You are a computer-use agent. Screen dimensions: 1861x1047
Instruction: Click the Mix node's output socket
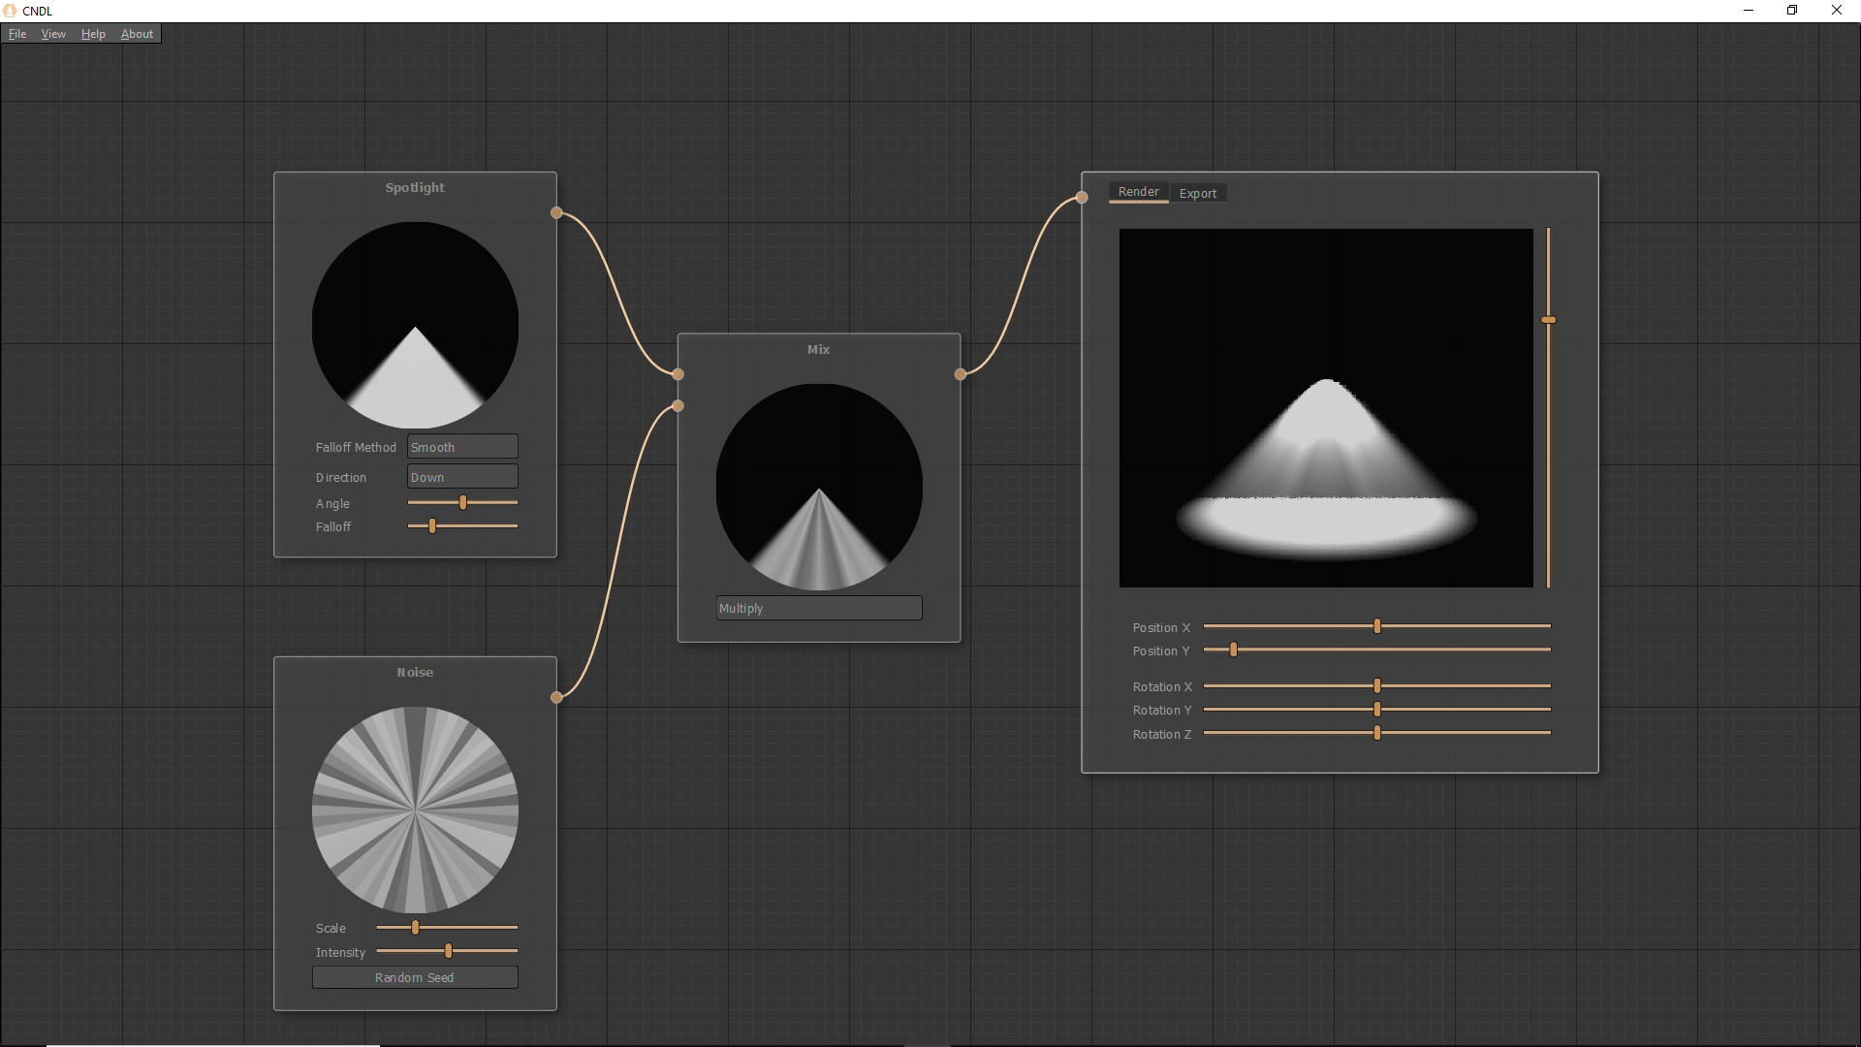[x=961, y=374]
